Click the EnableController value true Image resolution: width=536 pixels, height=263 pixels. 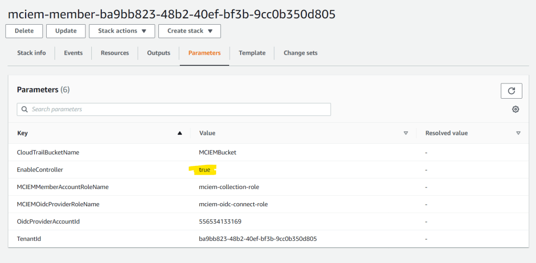click(205, 170)
